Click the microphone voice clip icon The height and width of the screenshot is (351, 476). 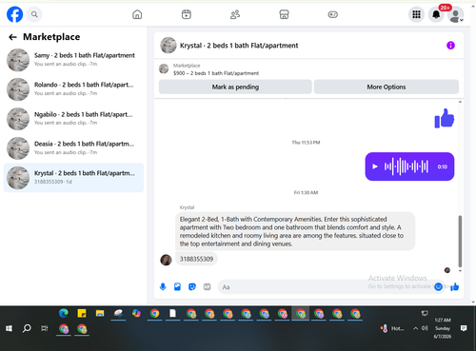click(163, 287)
